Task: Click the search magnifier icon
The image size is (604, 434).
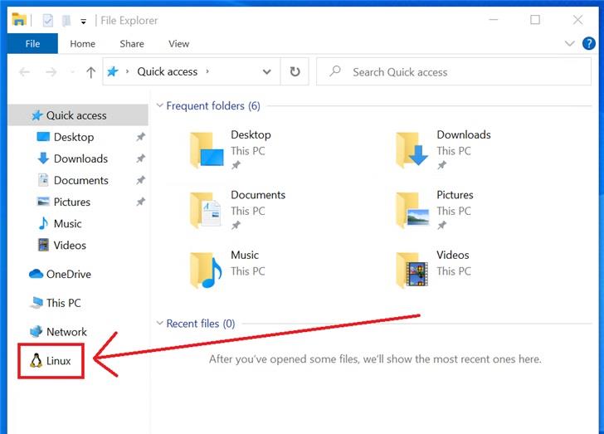Action: [335, 71]
